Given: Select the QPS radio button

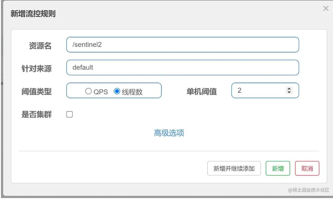Looking at the screenshot, I should tap(88, 91).
